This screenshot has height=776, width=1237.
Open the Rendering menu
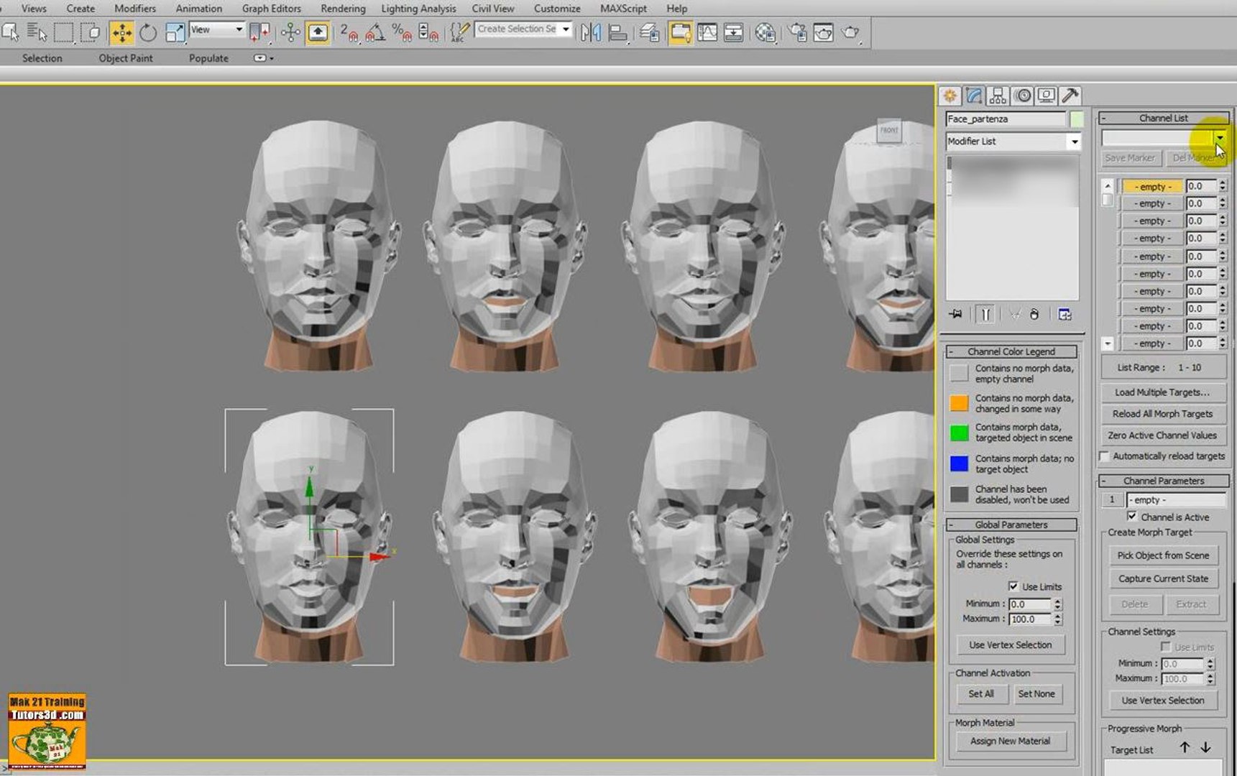click(x=343, y=9)
